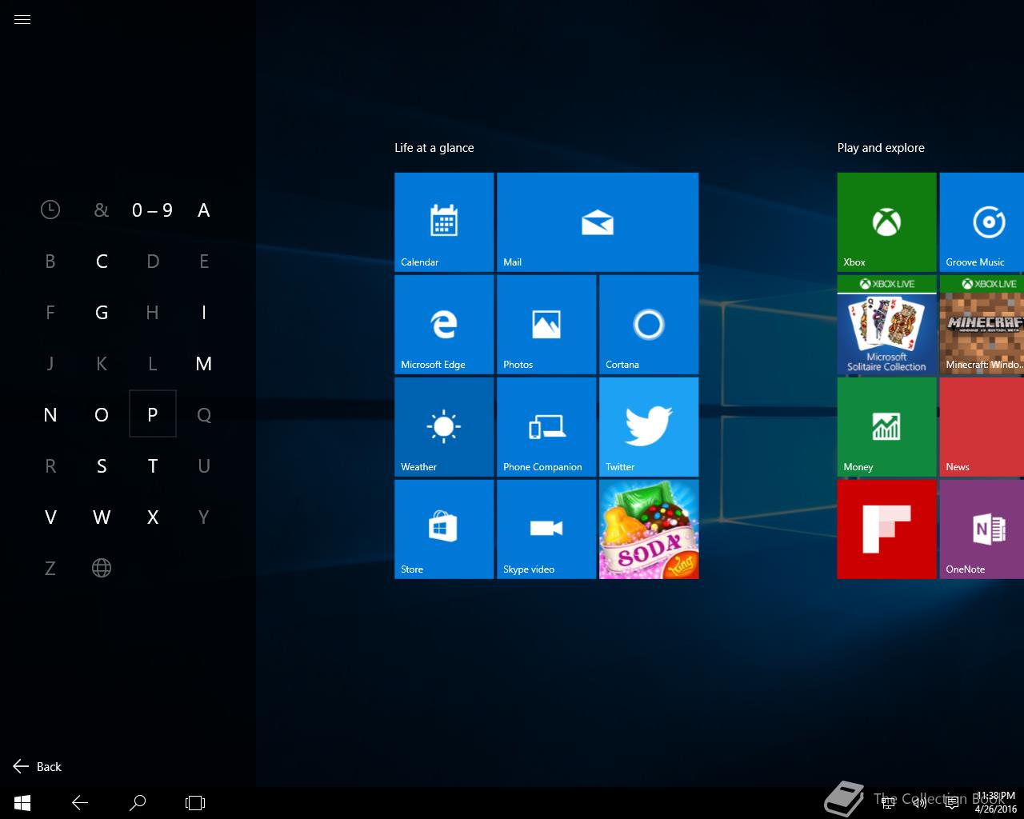Open the Xbox tile
The height and width of the screenshot is (819, 1024).
(x=886, y=222)
